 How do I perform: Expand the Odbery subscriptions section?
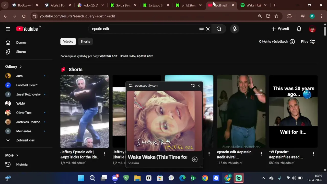(14, 66)
